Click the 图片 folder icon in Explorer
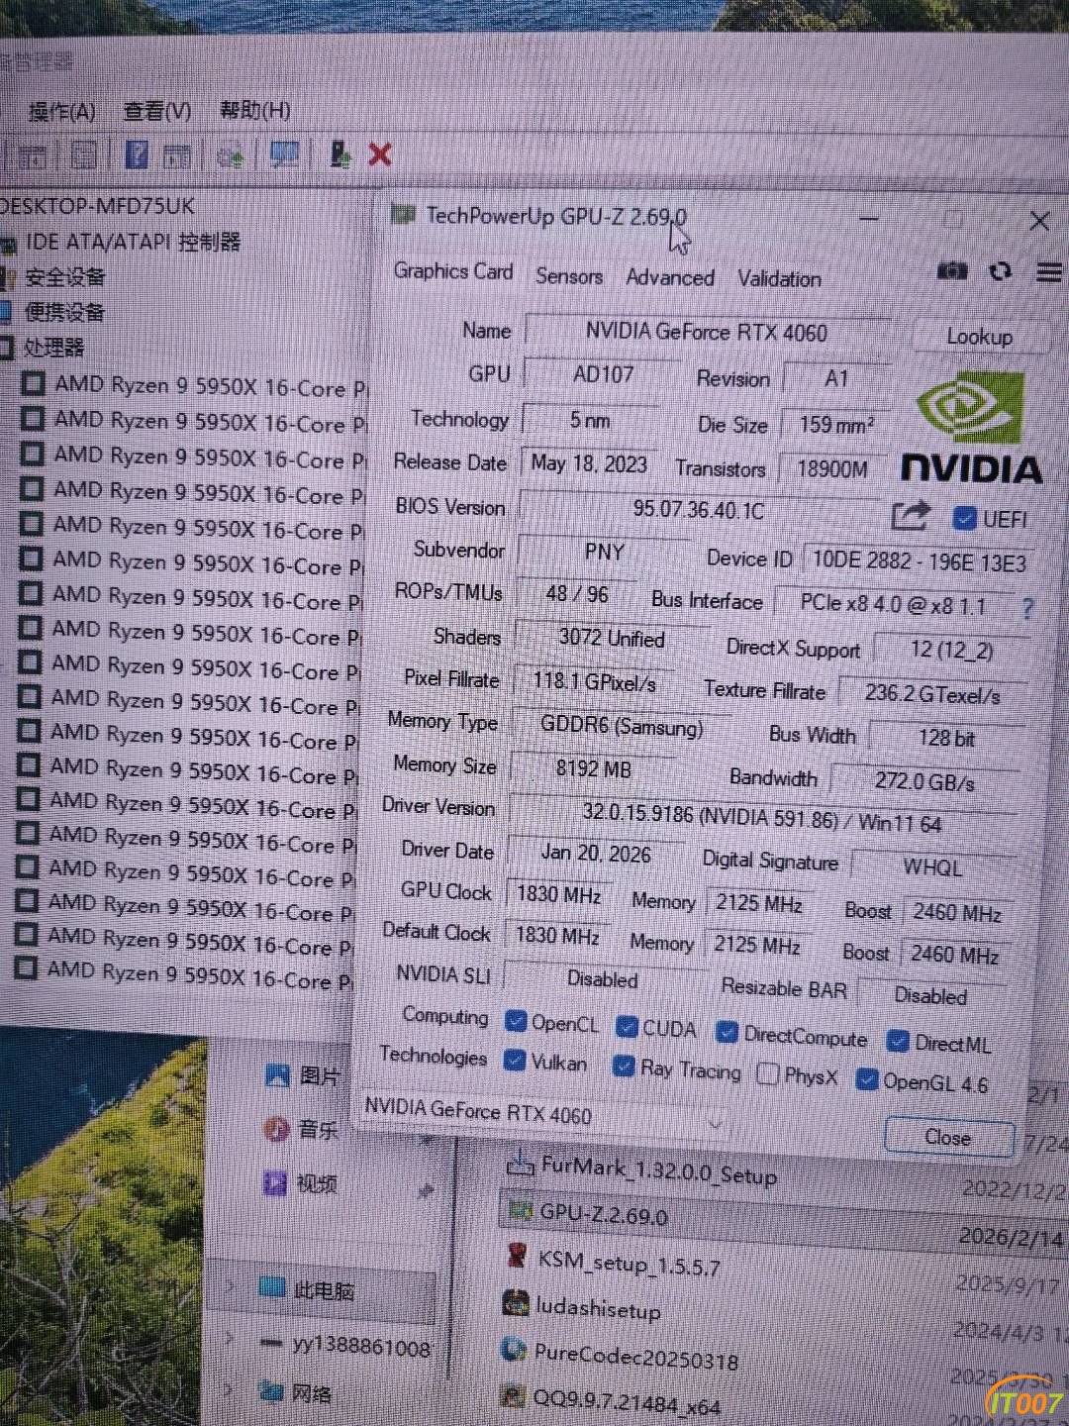1069x1426 pixels. click(278, 1075)
